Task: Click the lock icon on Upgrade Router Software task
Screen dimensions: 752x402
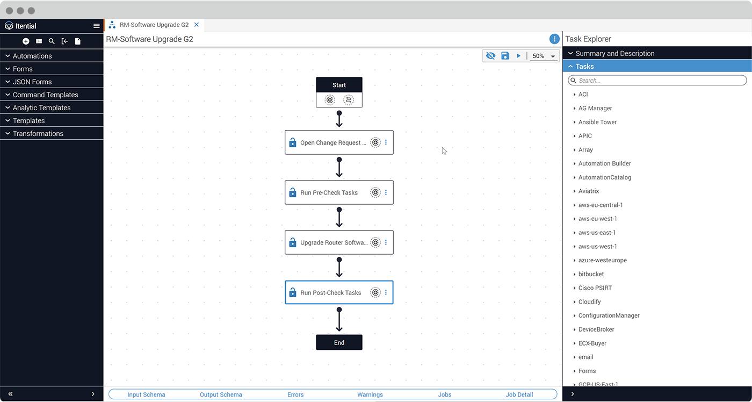Action: point(292,242)
